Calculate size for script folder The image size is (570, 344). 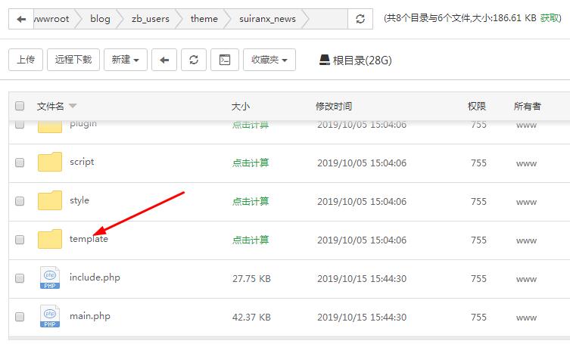[251, 163]
